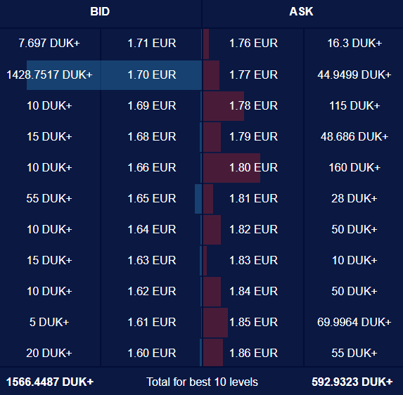
Task: Click the BID column header
Action: tap(100, 11)
